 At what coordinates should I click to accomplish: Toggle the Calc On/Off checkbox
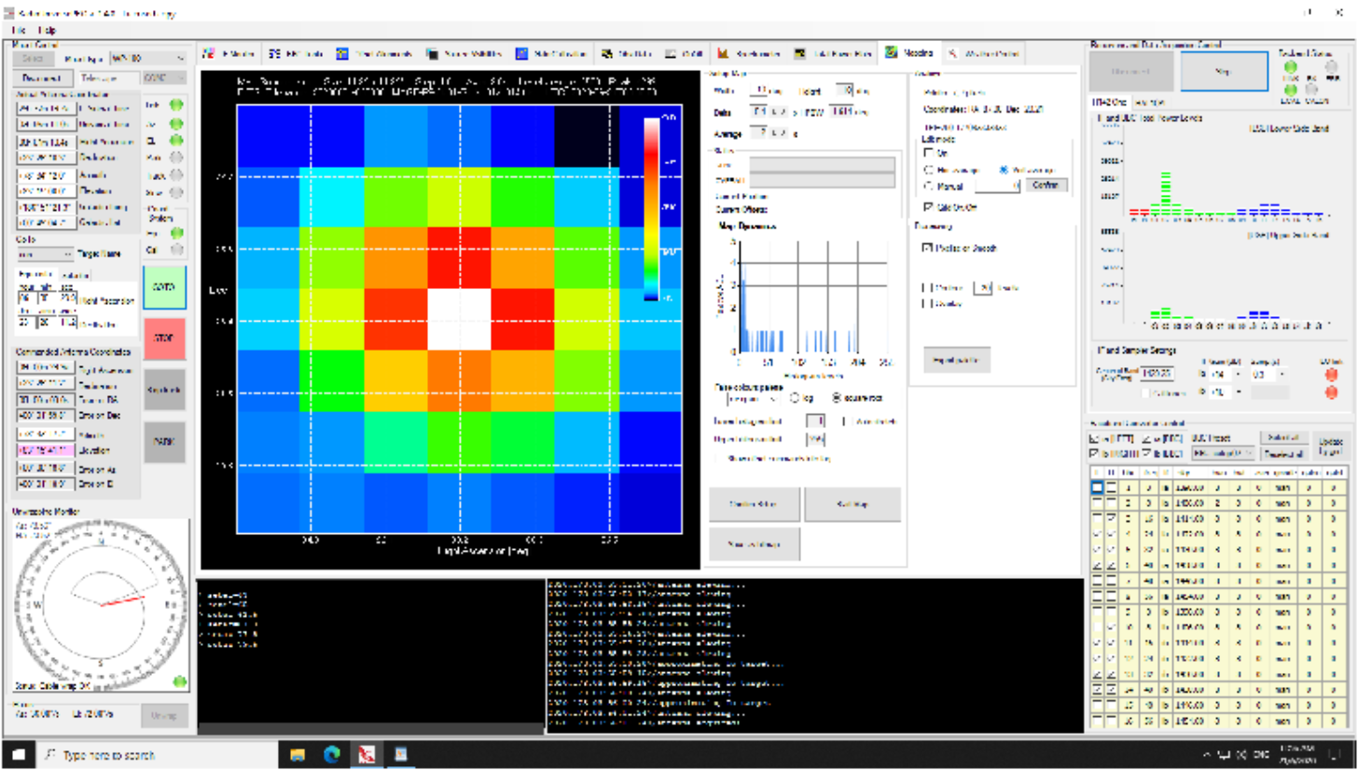(929, 206)
